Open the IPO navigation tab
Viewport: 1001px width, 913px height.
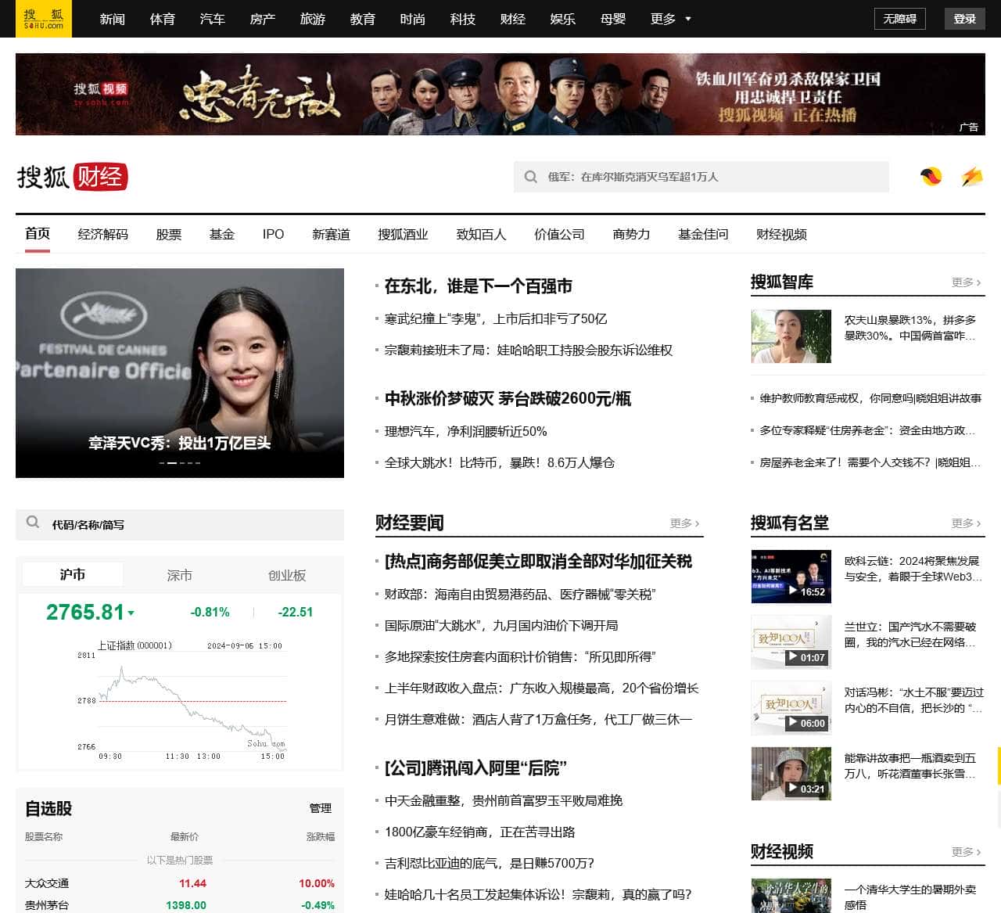(x=273, y=234)
